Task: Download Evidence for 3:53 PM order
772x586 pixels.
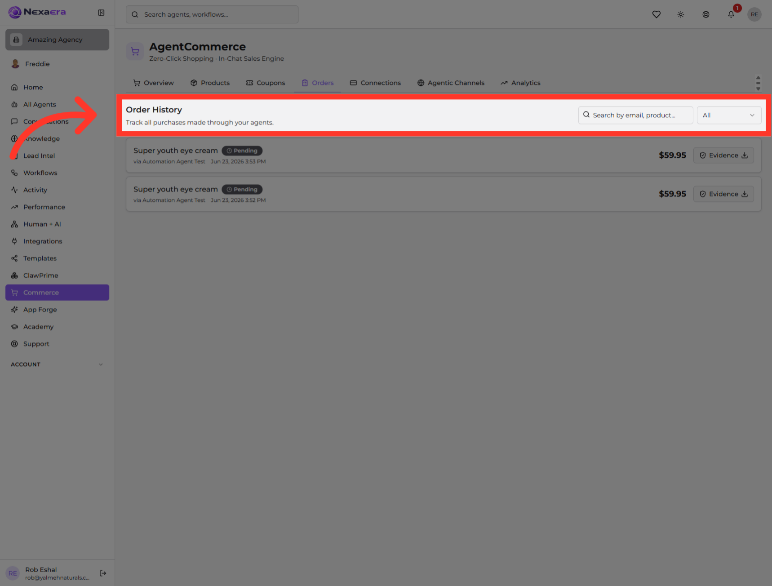Action: click(723, 155)
